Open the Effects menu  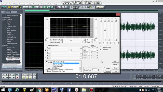click(x=16, y=4)
